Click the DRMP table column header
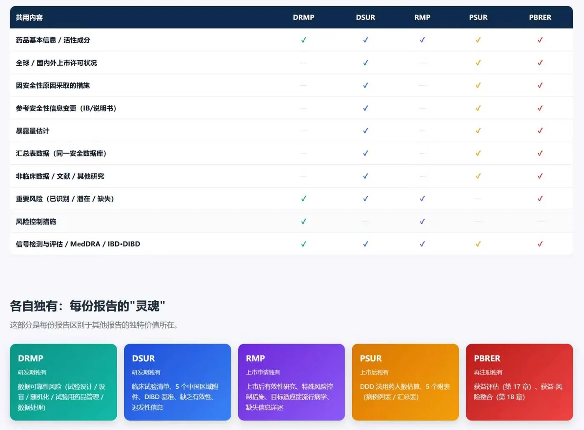The width and height of the screenshot is (584, 430). click(304, 17)
